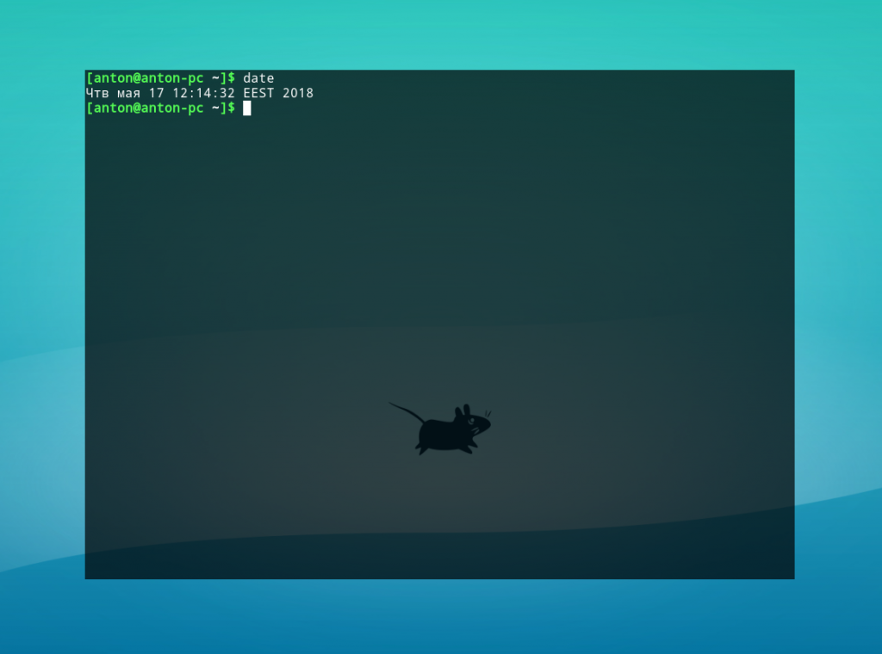Click the day number "17" in the output

pos(157,93)
